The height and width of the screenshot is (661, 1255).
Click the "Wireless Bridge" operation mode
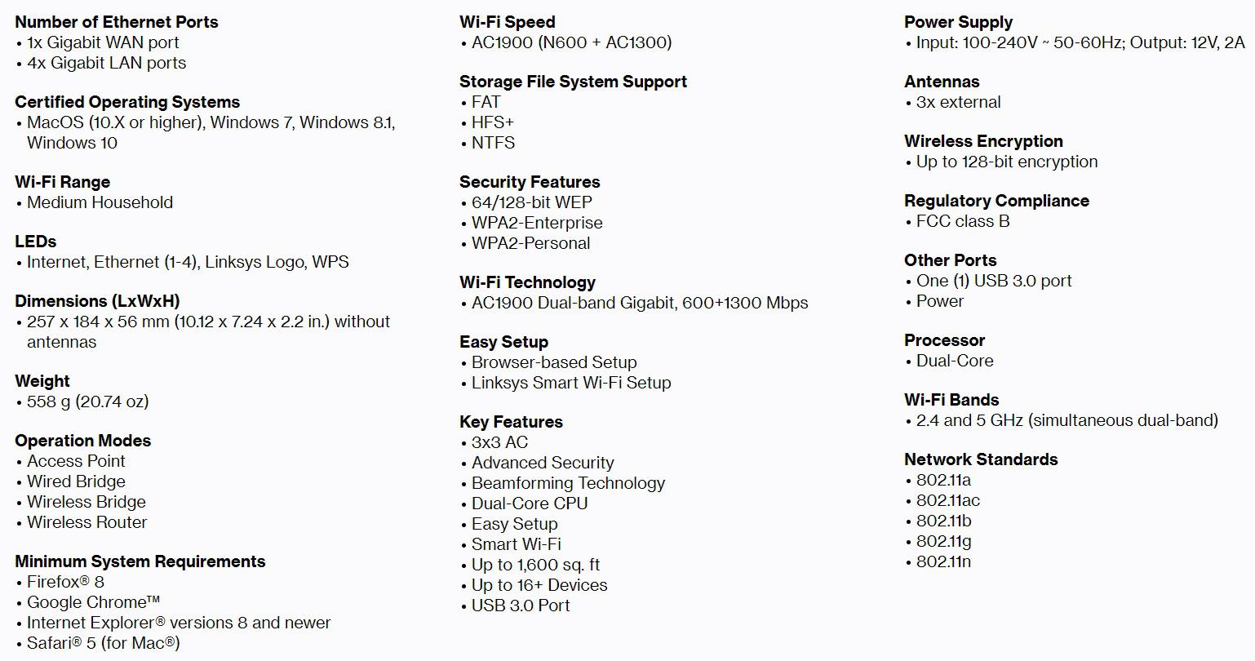pos(86,502)
